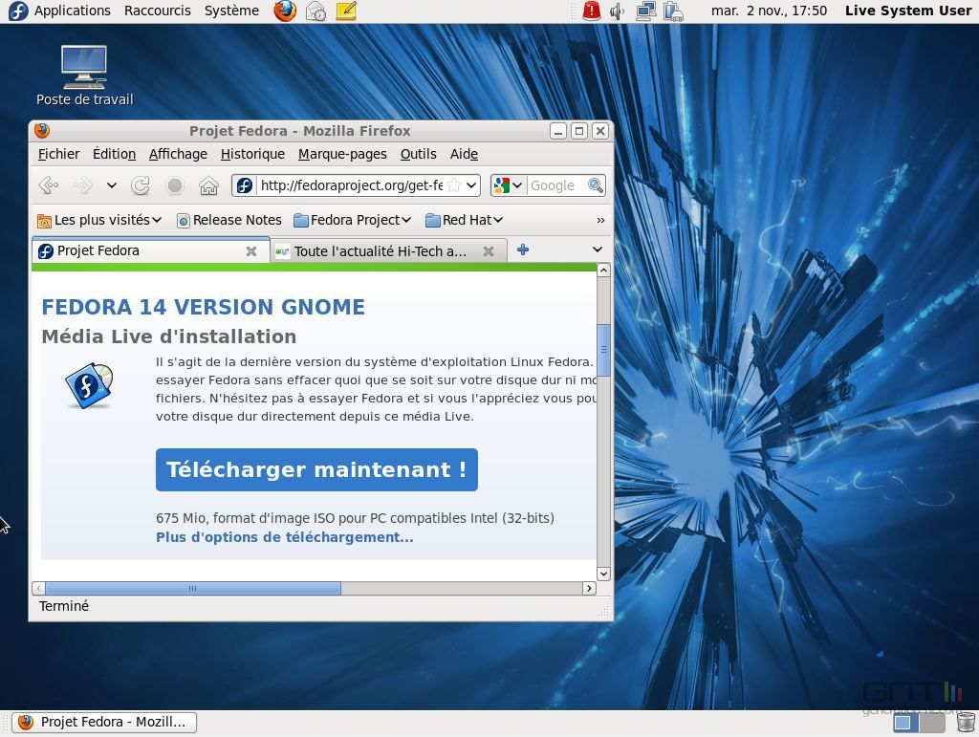Click the Fedora CD media icon
979x737 pixels.
pos(89,385)
